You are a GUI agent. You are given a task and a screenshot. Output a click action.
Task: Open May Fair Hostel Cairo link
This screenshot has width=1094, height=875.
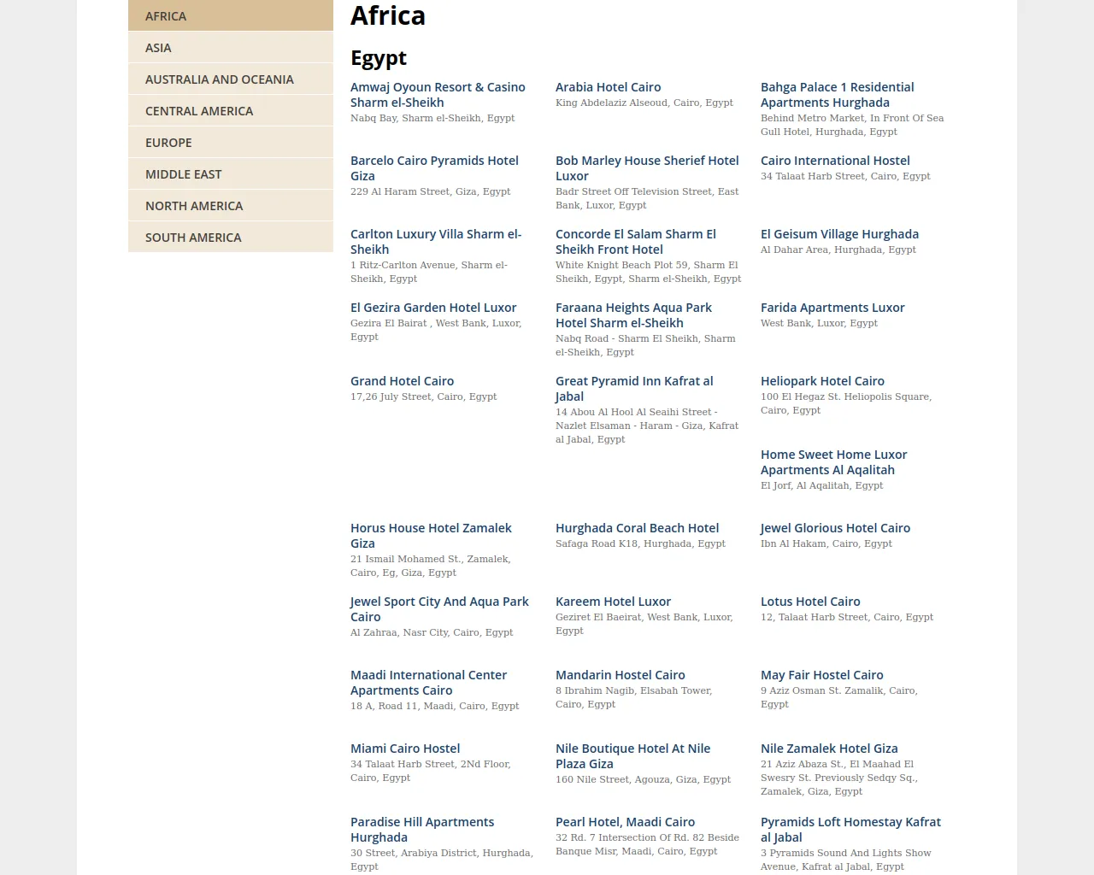point(821,675)
